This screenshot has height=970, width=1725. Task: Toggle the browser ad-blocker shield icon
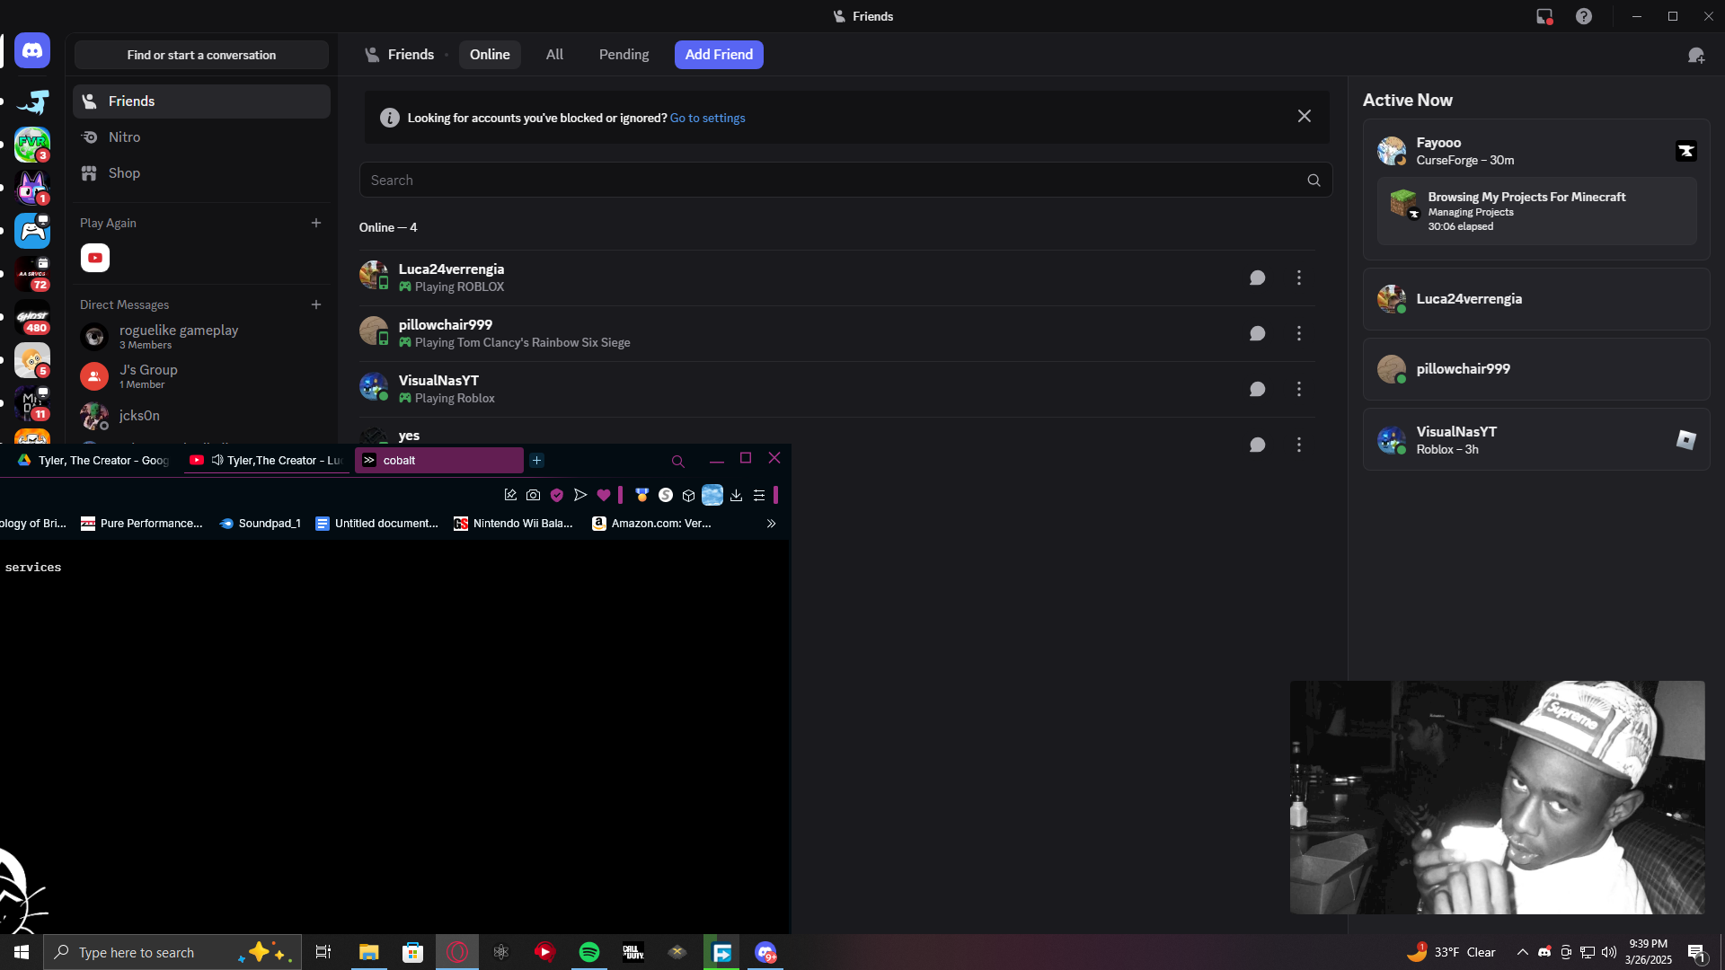557,495
